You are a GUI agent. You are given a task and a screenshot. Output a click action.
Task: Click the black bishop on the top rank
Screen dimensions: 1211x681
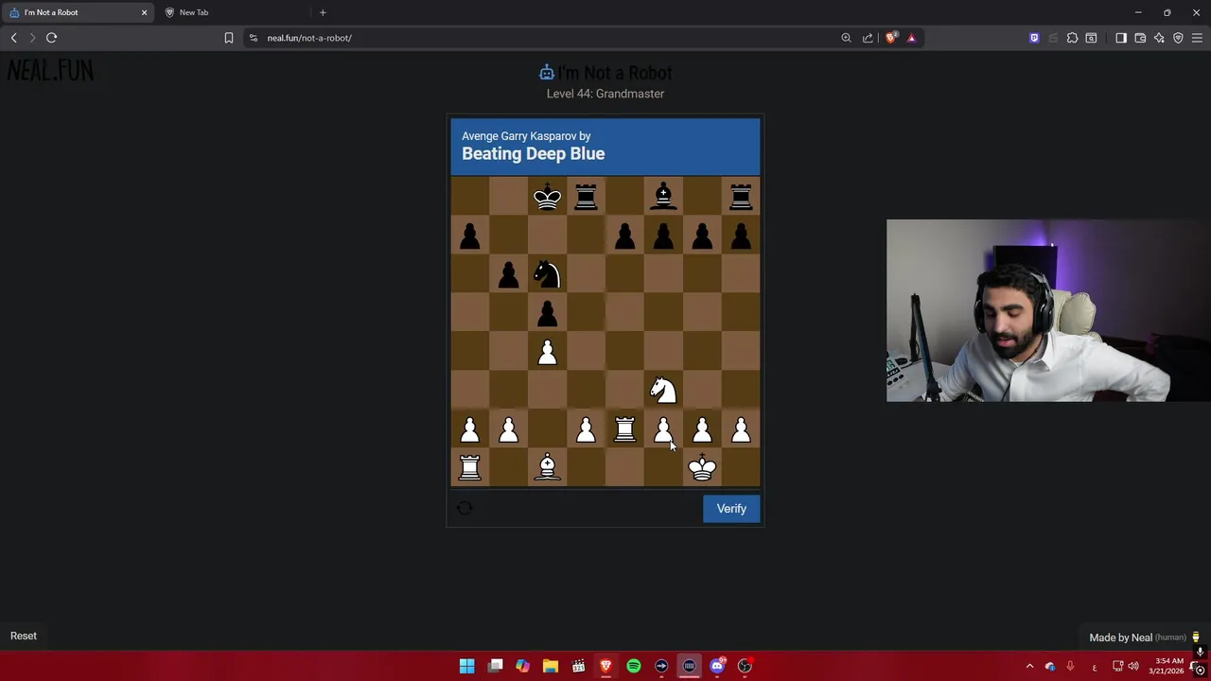(663, 197)
